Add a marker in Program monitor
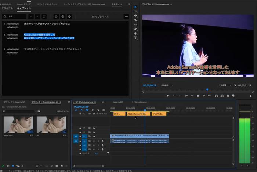Image resolution: width=257 pixels, height=172 pixels. click(x=168, y=96)
